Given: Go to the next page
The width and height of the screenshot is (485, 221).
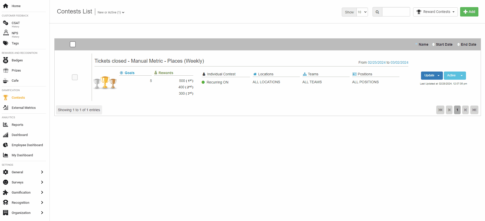Looking at the screenshot, I should tap(465, 110).
